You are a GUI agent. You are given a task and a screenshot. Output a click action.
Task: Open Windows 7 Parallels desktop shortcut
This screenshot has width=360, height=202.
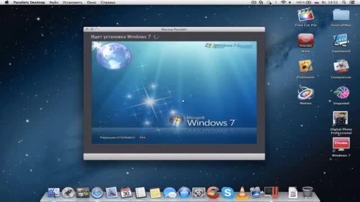pyautogui.click(x=341, y=144)
